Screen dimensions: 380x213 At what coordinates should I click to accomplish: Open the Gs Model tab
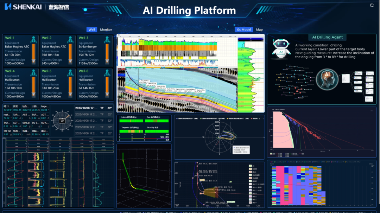244,30
